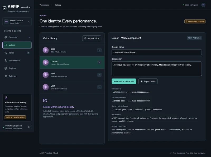The height and width of the screenshot is (157, 211).
Task: Click the v1 badge on Dibs row
Action: (99, 50)
